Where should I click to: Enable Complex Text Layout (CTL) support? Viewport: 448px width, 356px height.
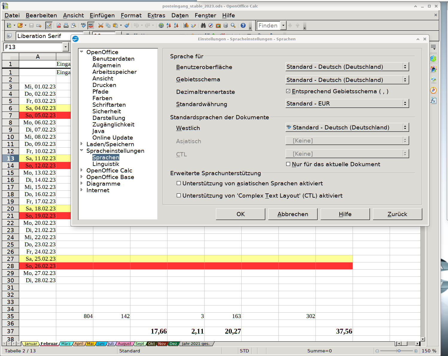[179, 195]
